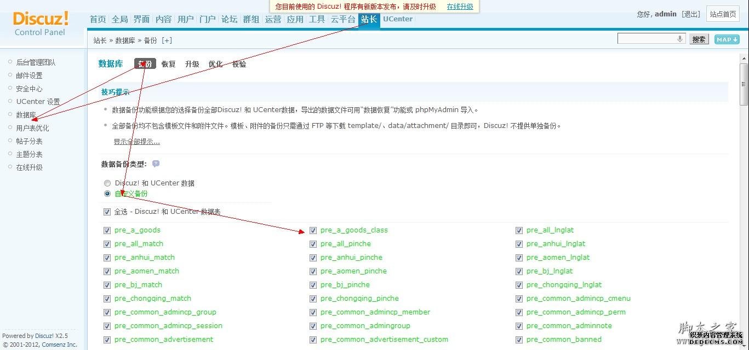The width and height of the screenshot is (749, 350).
Task: Open UCenter 设置 in the sidebar
Action: pos(38,102)
